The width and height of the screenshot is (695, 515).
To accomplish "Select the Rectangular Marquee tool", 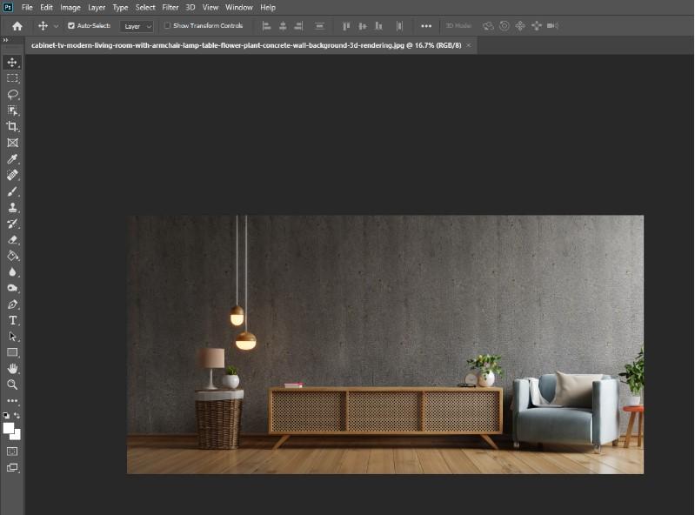I will (x=12, y=78).
